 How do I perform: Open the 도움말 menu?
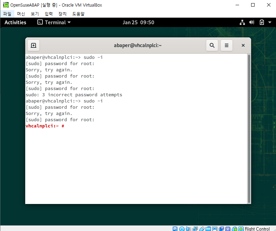(x=78, y=14)
